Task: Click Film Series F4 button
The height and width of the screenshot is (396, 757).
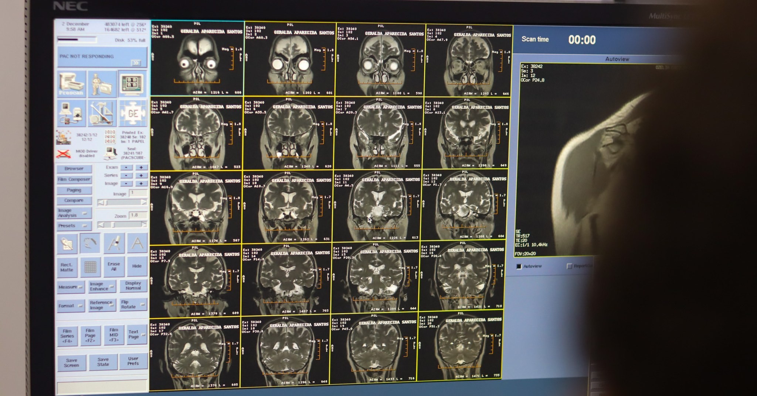Action: point(67,336)
